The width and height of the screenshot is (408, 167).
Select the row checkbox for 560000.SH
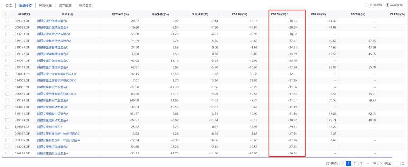tap(7, 74)
